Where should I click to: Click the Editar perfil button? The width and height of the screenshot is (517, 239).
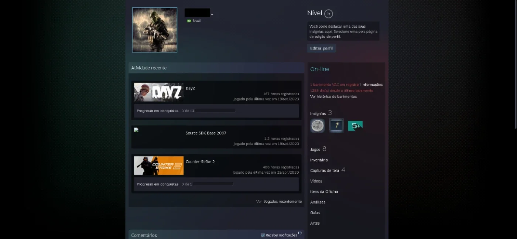pos(321,48)
